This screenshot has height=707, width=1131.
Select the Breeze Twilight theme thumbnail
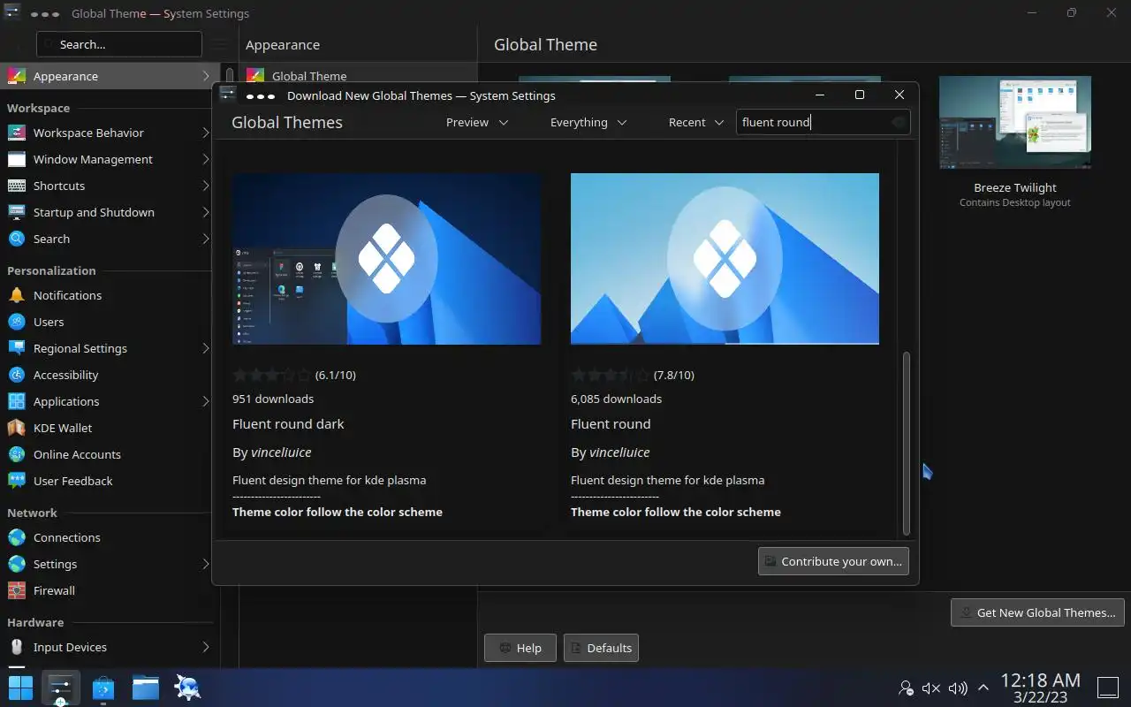(1015, 122)
